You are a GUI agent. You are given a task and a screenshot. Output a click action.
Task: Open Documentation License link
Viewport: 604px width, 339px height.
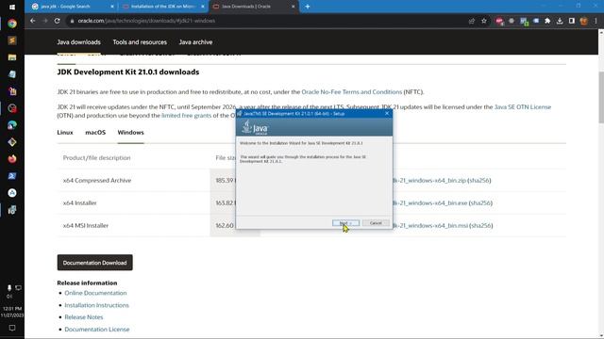coord(97,330)
